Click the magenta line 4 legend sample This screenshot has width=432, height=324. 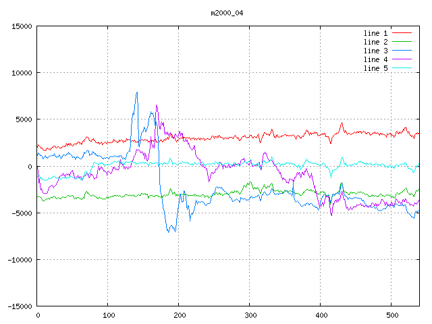point(402,59)
